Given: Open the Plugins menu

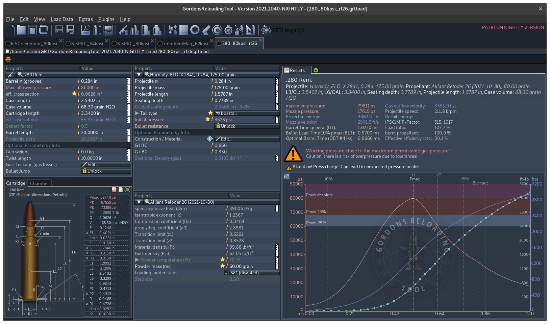Looking at the screenshot, I should [106, 19].
